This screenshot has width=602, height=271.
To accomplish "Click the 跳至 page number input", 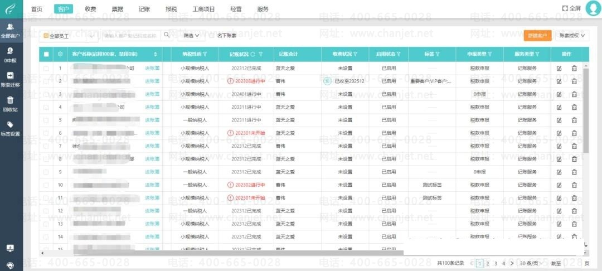I will click(x=572, y=263).
